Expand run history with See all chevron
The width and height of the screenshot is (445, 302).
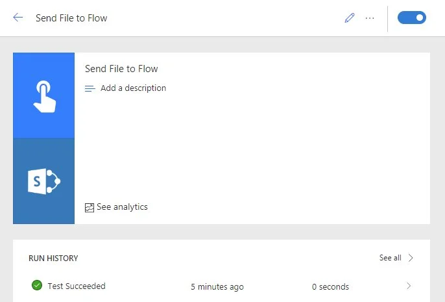click(411, 258)
